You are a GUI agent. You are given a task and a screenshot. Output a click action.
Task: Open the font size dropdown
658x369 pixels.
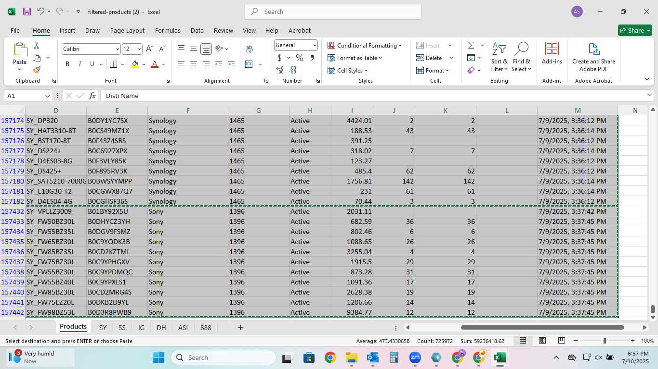139,49
